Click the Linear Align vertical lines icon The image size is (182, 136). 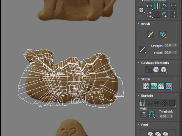tap(157, 6)
